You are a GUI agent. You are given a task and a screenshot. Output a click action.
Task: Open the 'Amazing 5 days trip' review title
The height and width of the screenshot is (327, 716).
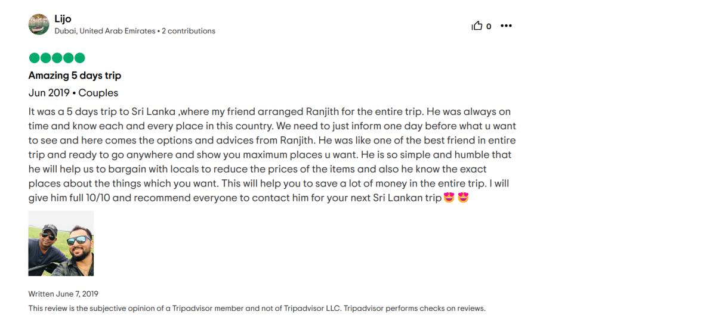pyautogui.click(x=75, y=76)
